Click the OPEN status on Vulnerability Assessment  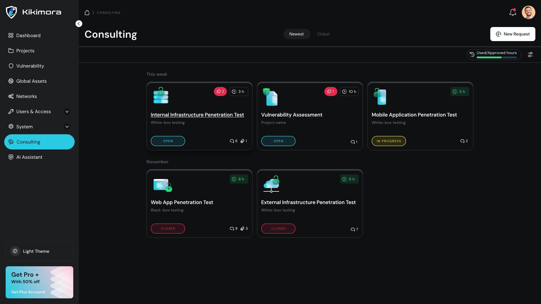pos(278,141)
